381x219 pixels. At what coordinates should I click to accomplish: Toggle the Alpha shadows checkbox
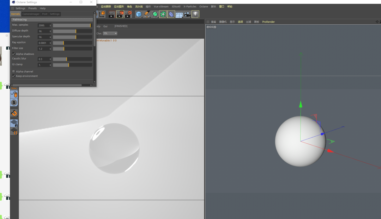14,54
